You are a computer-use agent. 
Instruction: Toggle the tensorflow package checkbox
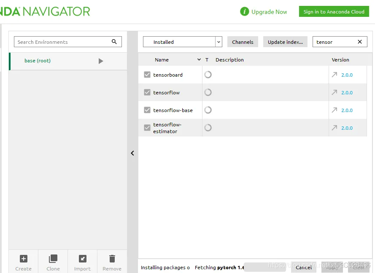[x=147, y=92]
